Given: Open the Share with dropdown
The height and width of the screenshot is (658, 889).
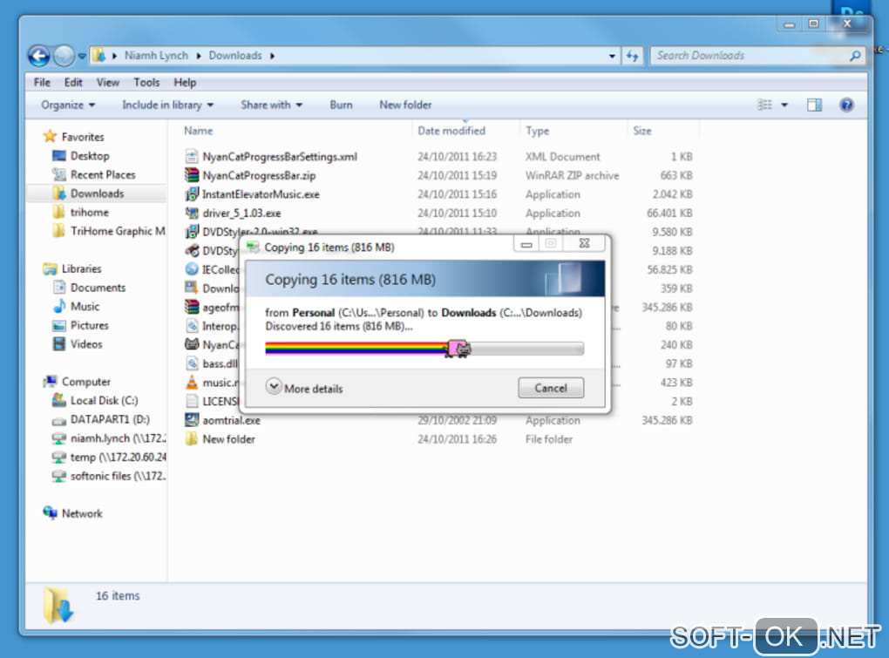Looking at the screenshot, I should 272,105.
